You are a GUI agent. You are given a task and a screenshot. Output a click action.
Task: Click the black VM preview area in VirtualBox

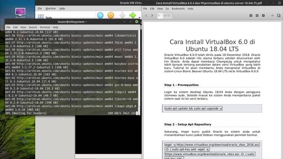108,134
